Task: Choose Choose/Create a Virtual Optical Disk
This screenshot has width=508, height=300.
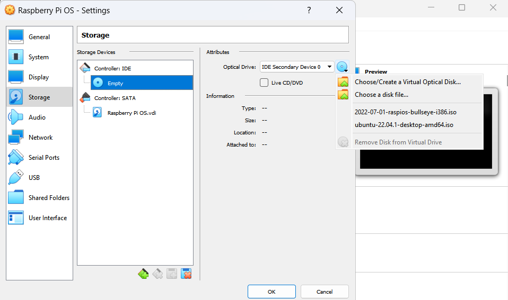Action: pyautogui.click(x=407, y=82)
